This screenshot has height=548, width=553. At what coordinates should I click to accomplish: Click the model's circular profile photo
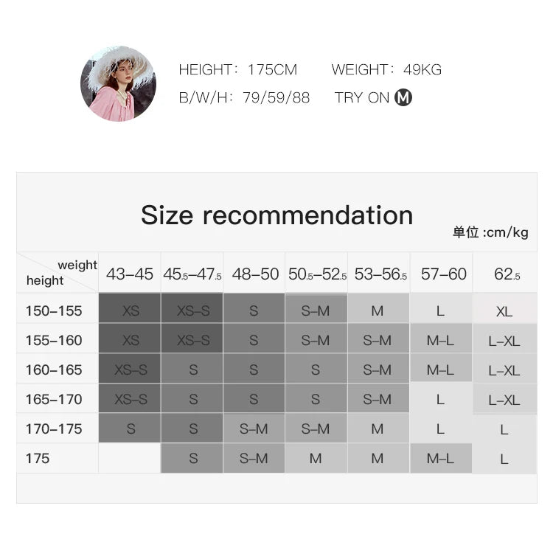coord(117,83)
